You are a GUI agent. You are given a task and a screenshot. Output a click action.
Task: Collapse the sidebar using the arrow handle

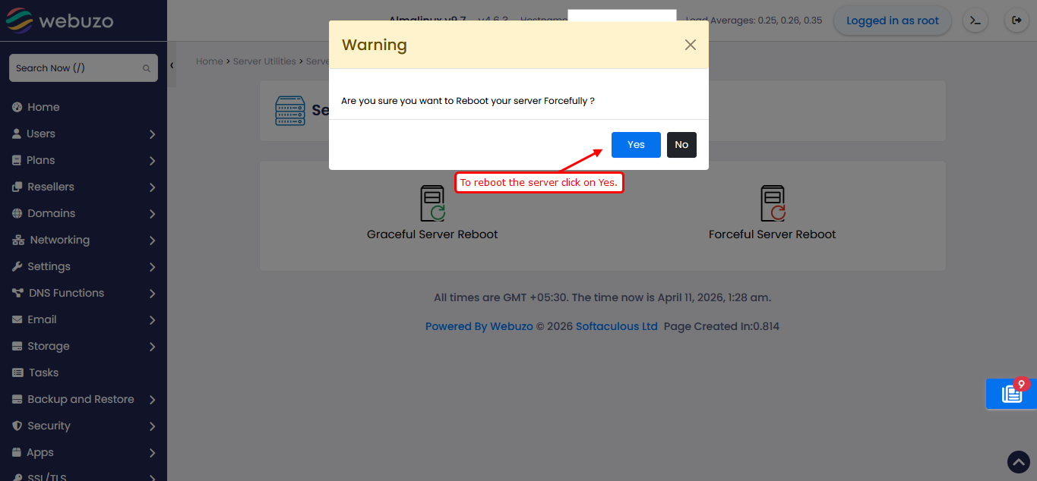(172, 65)
